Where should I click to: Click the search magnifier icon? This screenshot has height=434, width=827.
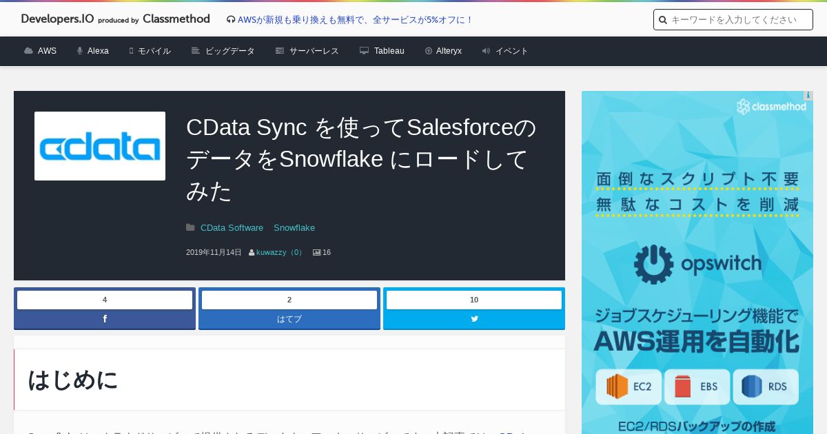coord(663,20)
